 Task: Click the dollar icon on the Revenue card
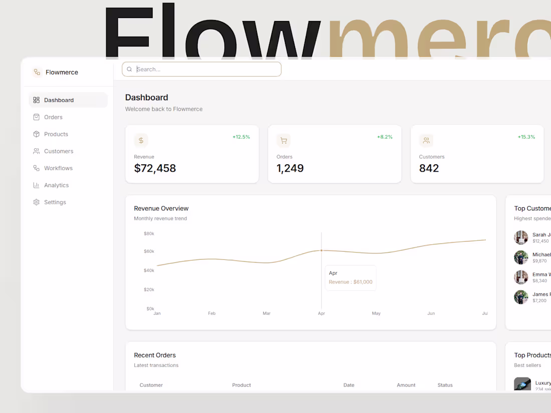pos(141,140)
